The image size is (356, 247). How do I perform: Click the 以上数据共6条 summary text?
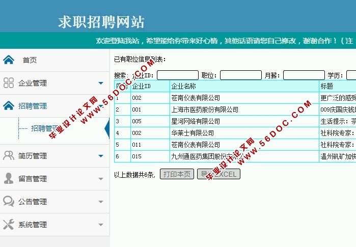[x=134, y=175]
